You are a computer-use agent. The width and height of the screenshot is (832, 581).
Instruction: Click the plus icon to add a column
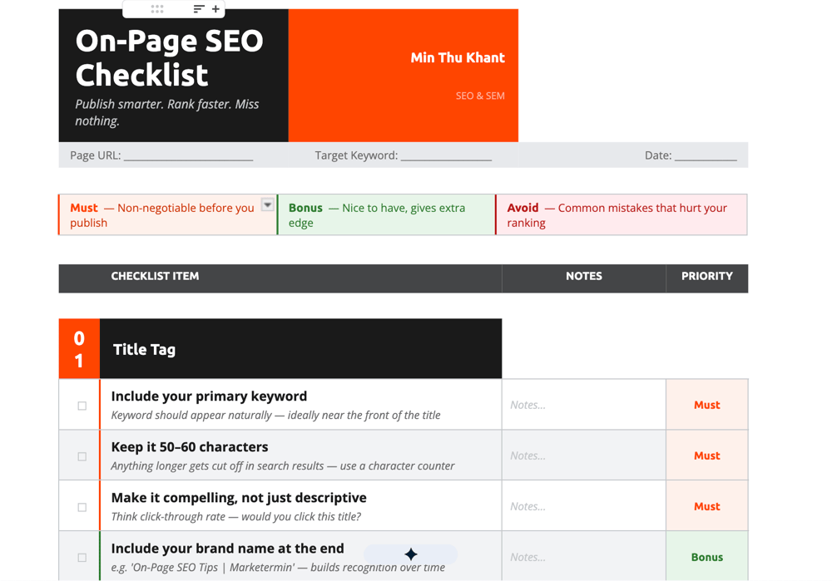click(x=216, y=9)
